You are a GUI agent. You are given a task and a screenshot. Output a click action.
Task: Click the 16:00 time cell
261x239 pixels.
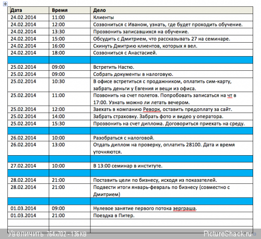click(x=69, y=46)
